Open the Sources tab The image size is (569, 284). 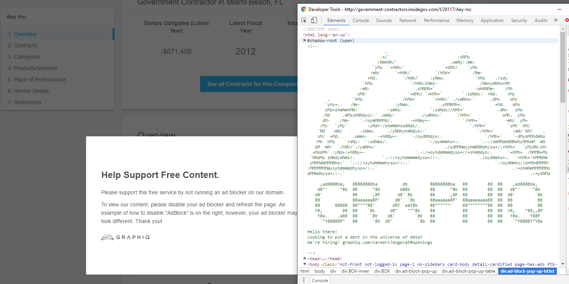384,20
